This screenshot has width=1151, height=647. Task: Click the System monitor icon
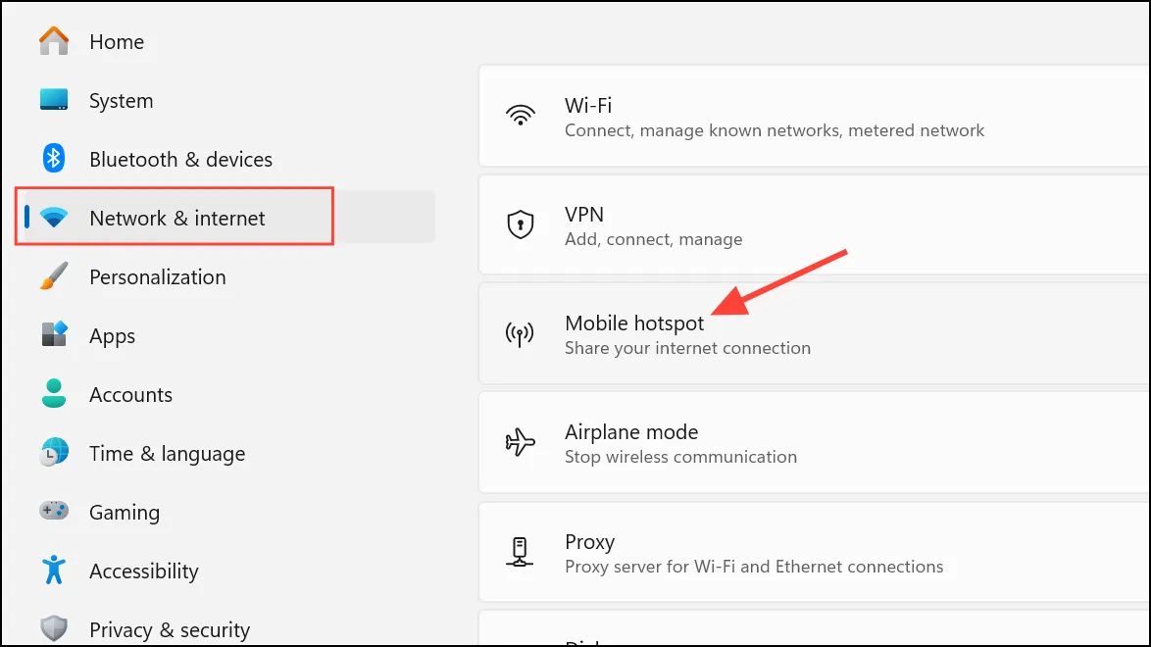click(x=54, y=99)
